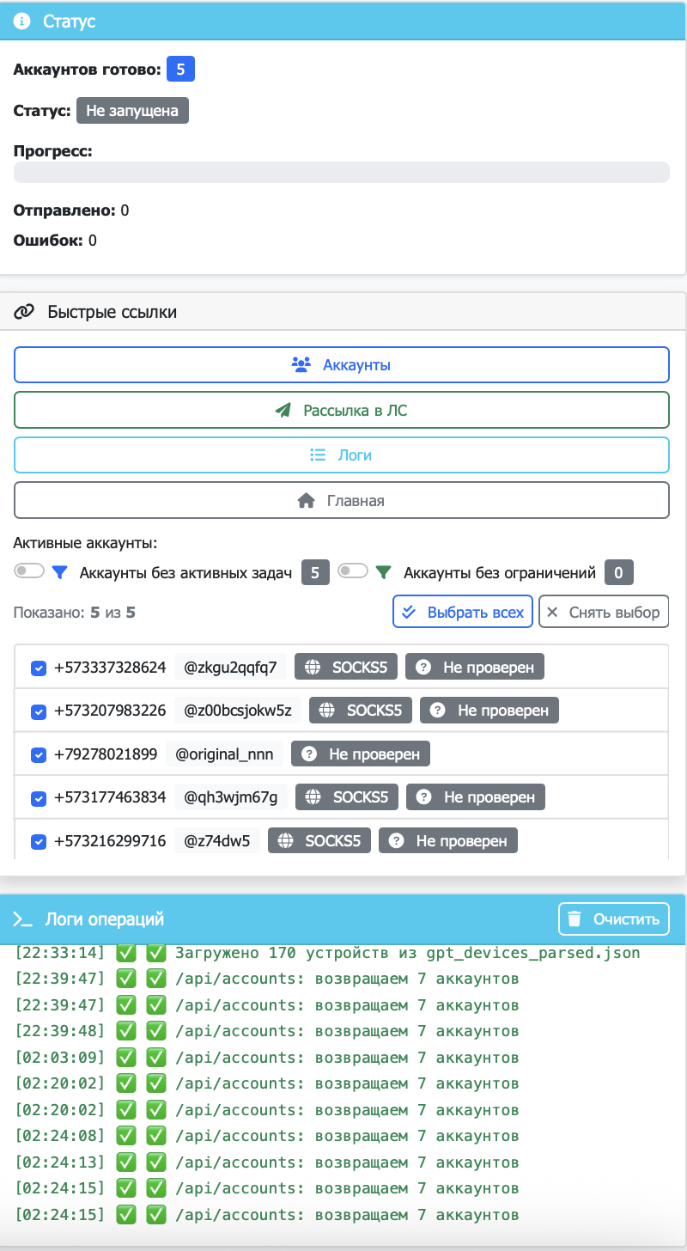This screenshot has height=1251, width=687.
Task: Click the people icon on the Аккаунты button
Action: click(300, 364)
